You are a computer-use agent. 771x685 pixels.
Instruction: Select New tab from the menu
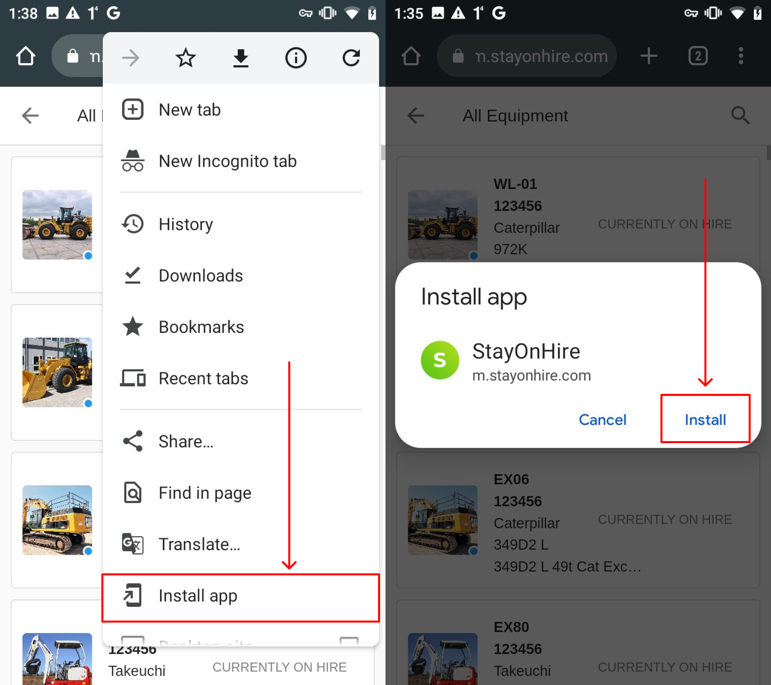click(241, 110)
